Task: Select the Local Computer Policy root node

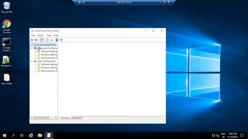Action: [45, 45]
